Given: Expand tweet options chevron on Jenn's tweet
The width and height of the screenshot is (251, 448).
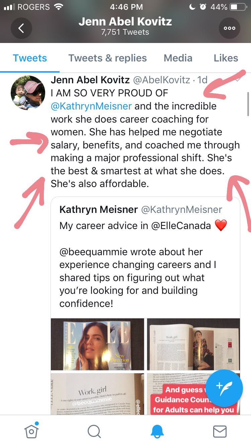Looking at the screenshot, I should pyautogui.click(x=238, y=80).
